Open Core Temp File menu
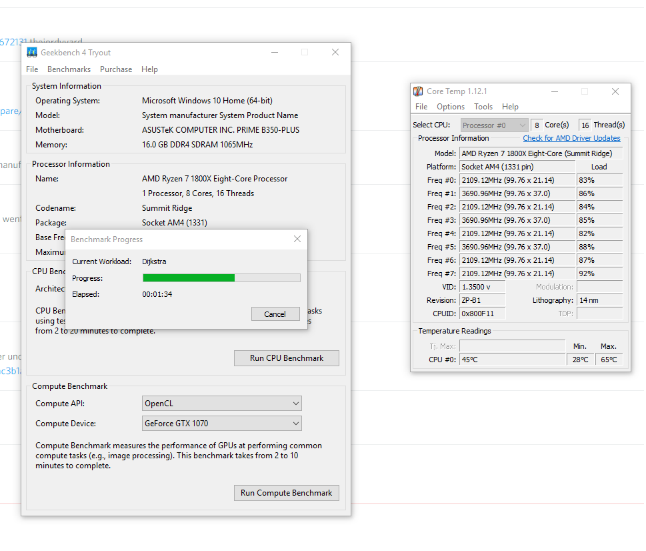The height and width of the screenshot is (551, 646). pyautogui.click(x=421, y=107)
